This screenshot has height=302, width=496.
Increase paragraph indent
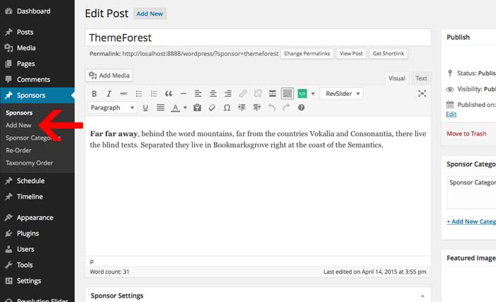click(257, 108)
